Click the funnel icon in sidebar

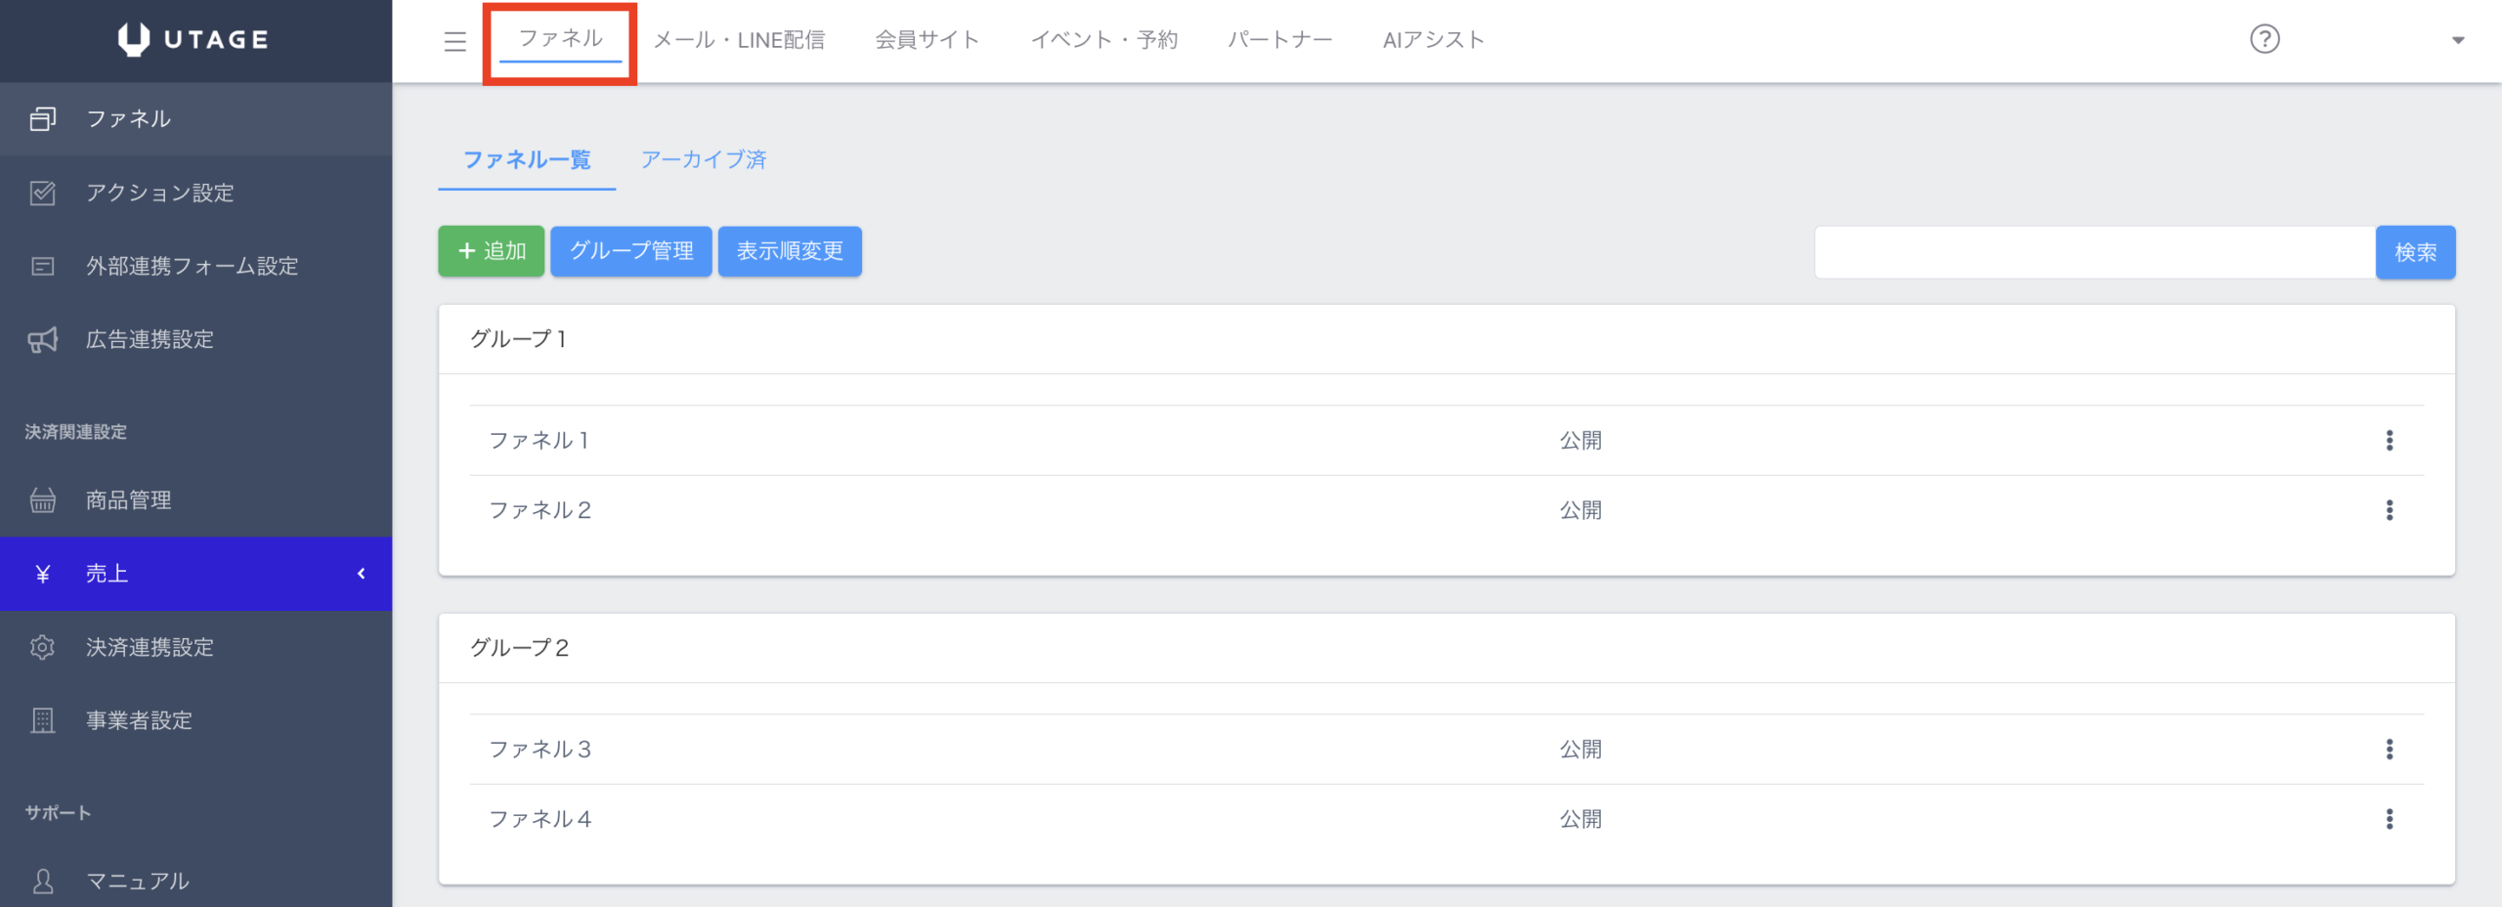[43, 118]
